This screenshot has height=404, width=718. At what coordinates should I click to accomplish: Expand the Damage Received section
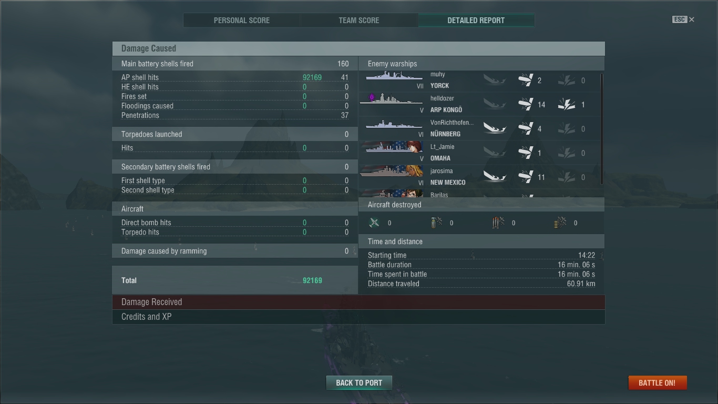(358, 302)
